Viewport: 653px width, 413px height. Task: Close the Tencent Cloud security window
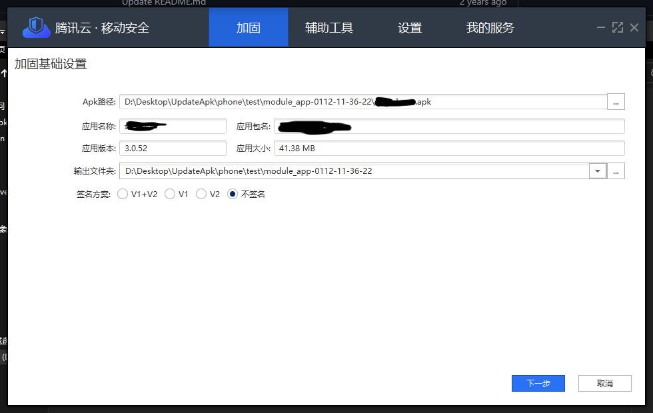(x=634, y=27)
